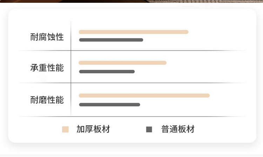Click the beige bar for 耐腐蚀性
The image size is (263, 157).
click(x=134, y=32)
